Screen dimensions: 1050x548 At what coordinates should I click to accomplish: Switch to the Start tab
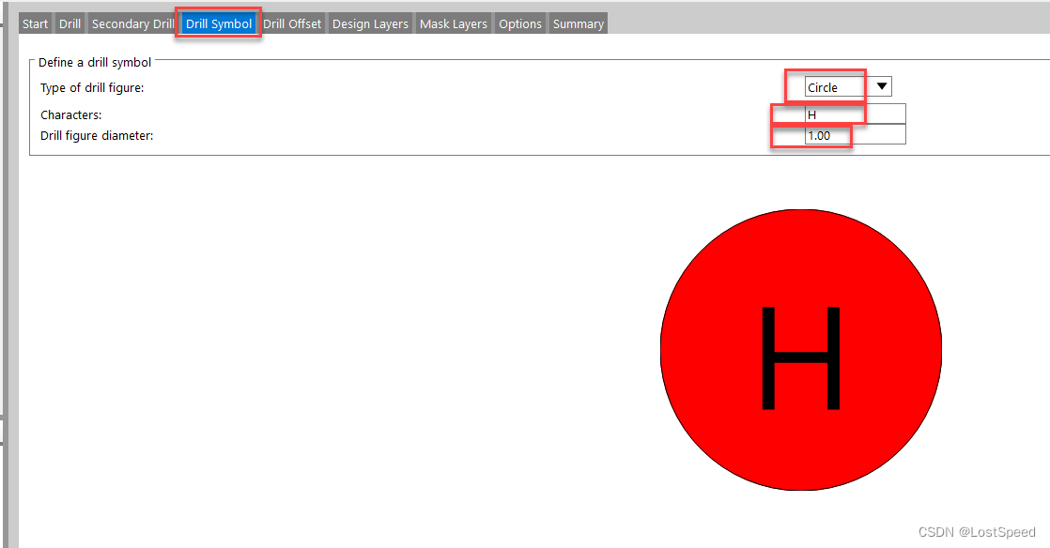coord(35,23)
